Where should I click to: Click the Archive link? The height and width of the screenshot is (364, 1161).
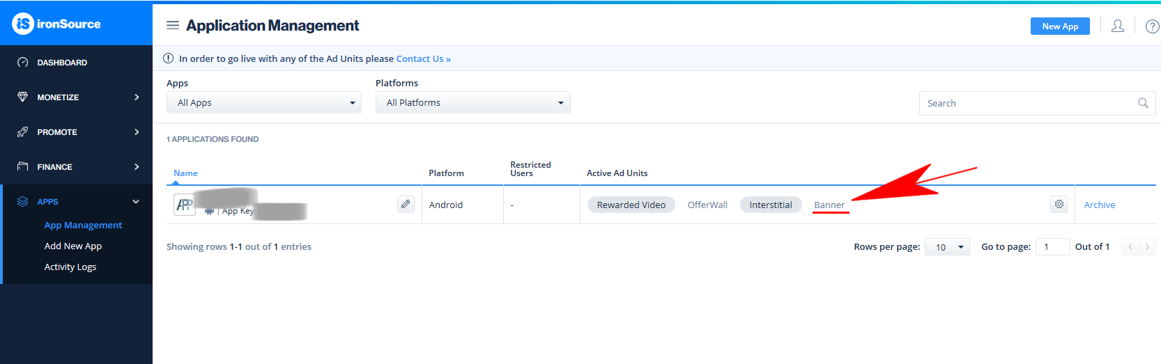[x=1100, y=205]
